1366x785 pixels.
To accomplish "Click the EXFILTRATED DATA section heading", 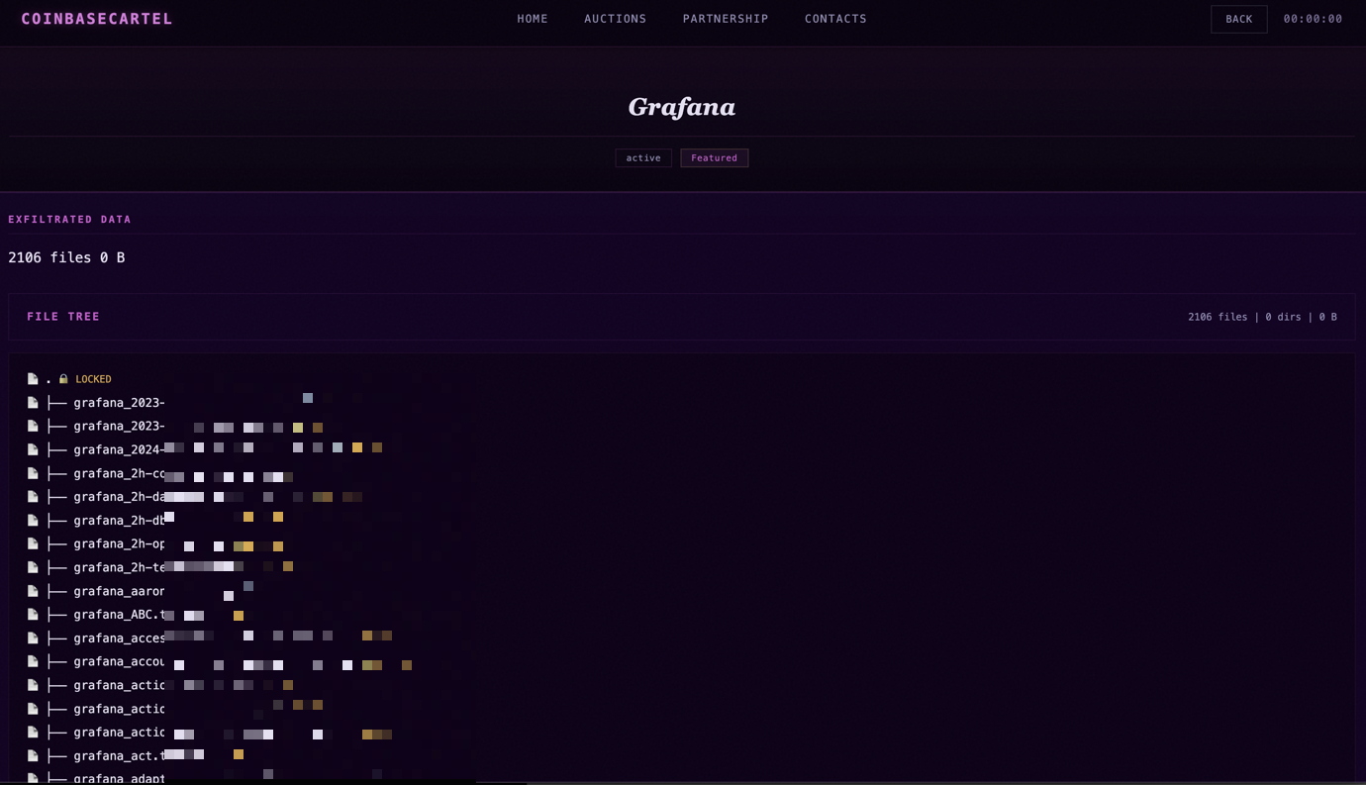I will [69, 220].
